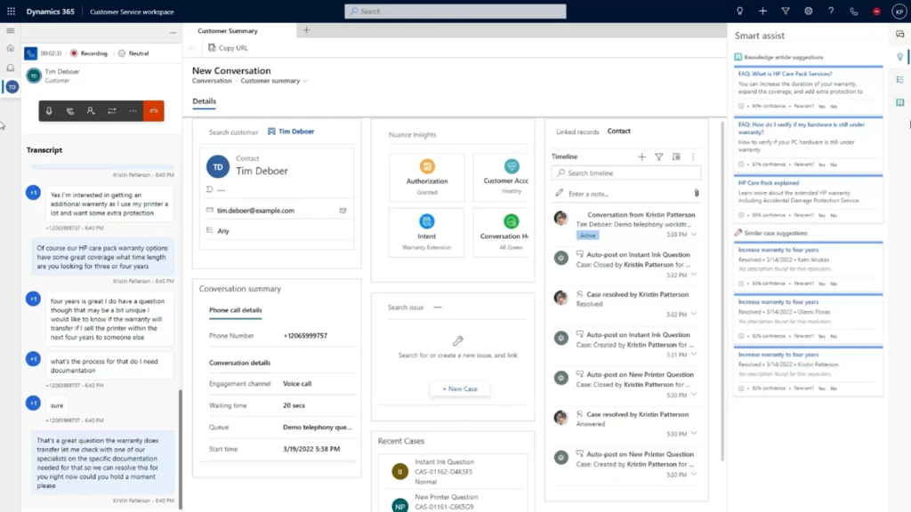Click the New Case button
911x512 pixels.
point(459,388)
